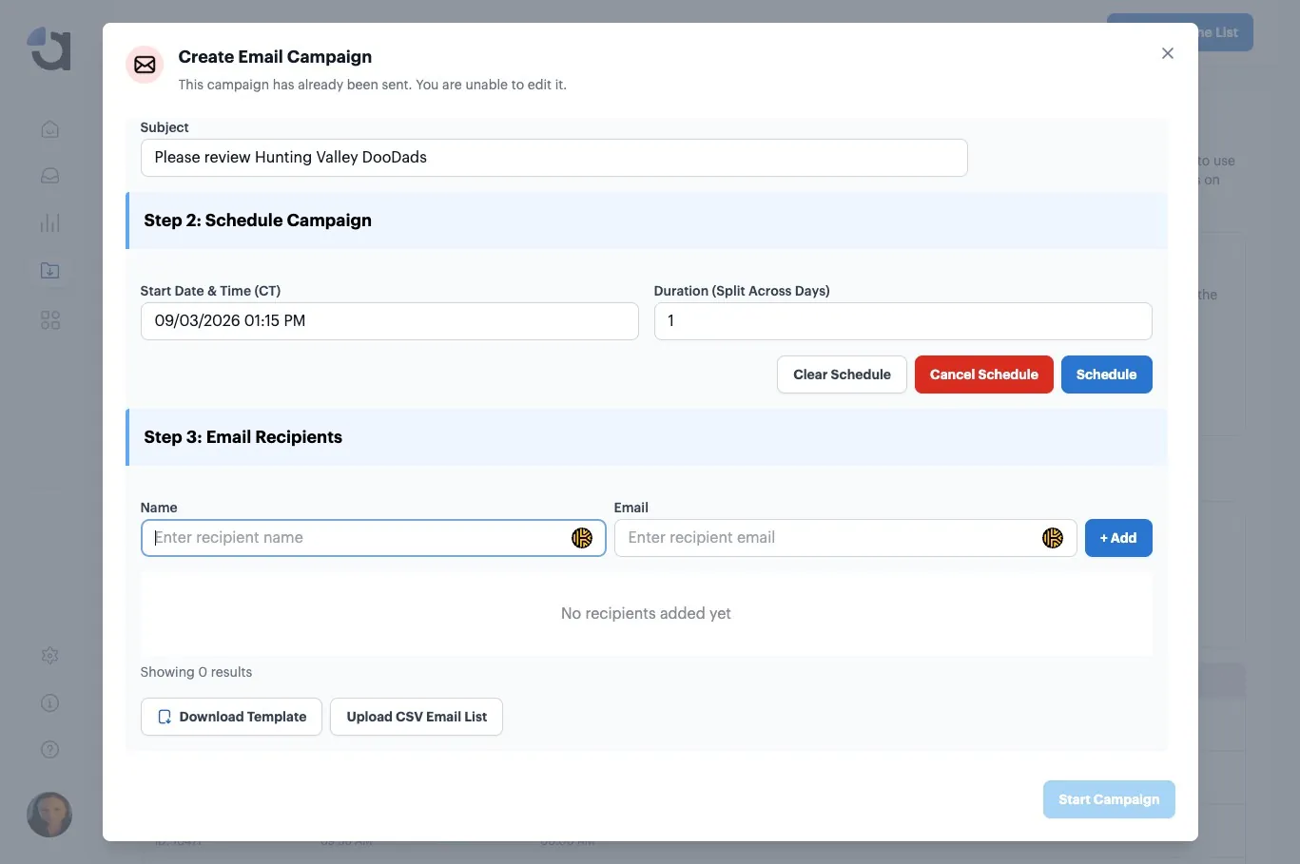Click the Step 3: Email Recipients heading
The image size is (1300, 864).
click(243, 437)
